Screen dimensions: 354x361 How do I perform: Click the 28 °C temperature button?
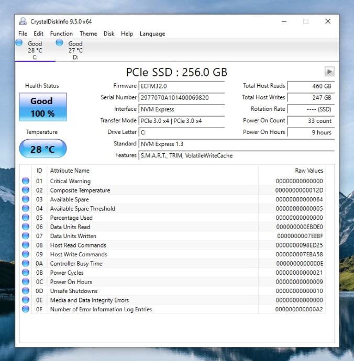click(43, 149)
